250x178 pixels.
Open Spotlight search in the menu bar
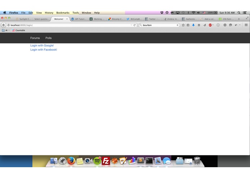pyautogui.click(x=239, y=13)
